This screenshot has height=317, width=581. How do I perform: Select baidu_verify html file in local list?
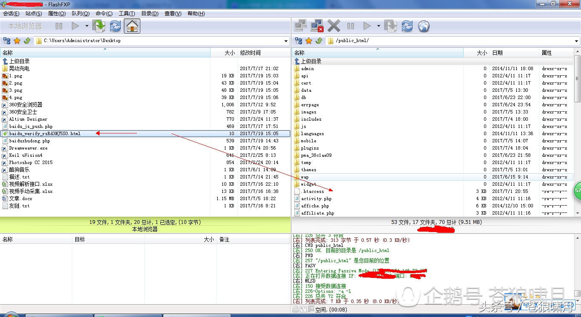pyautogui.click(x=45, y=134)
